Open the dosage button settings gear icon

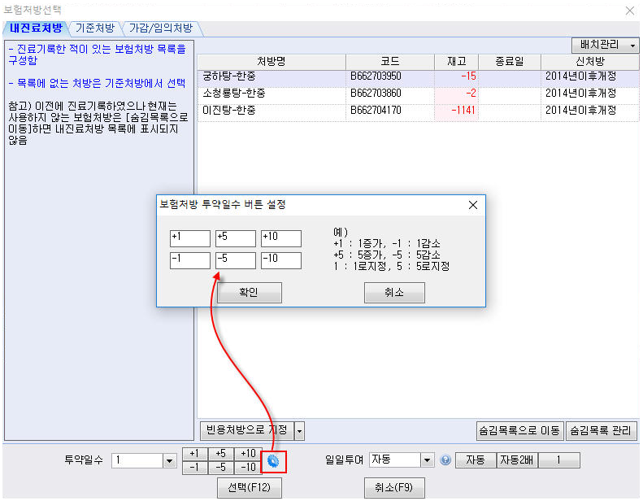(273, 461)
